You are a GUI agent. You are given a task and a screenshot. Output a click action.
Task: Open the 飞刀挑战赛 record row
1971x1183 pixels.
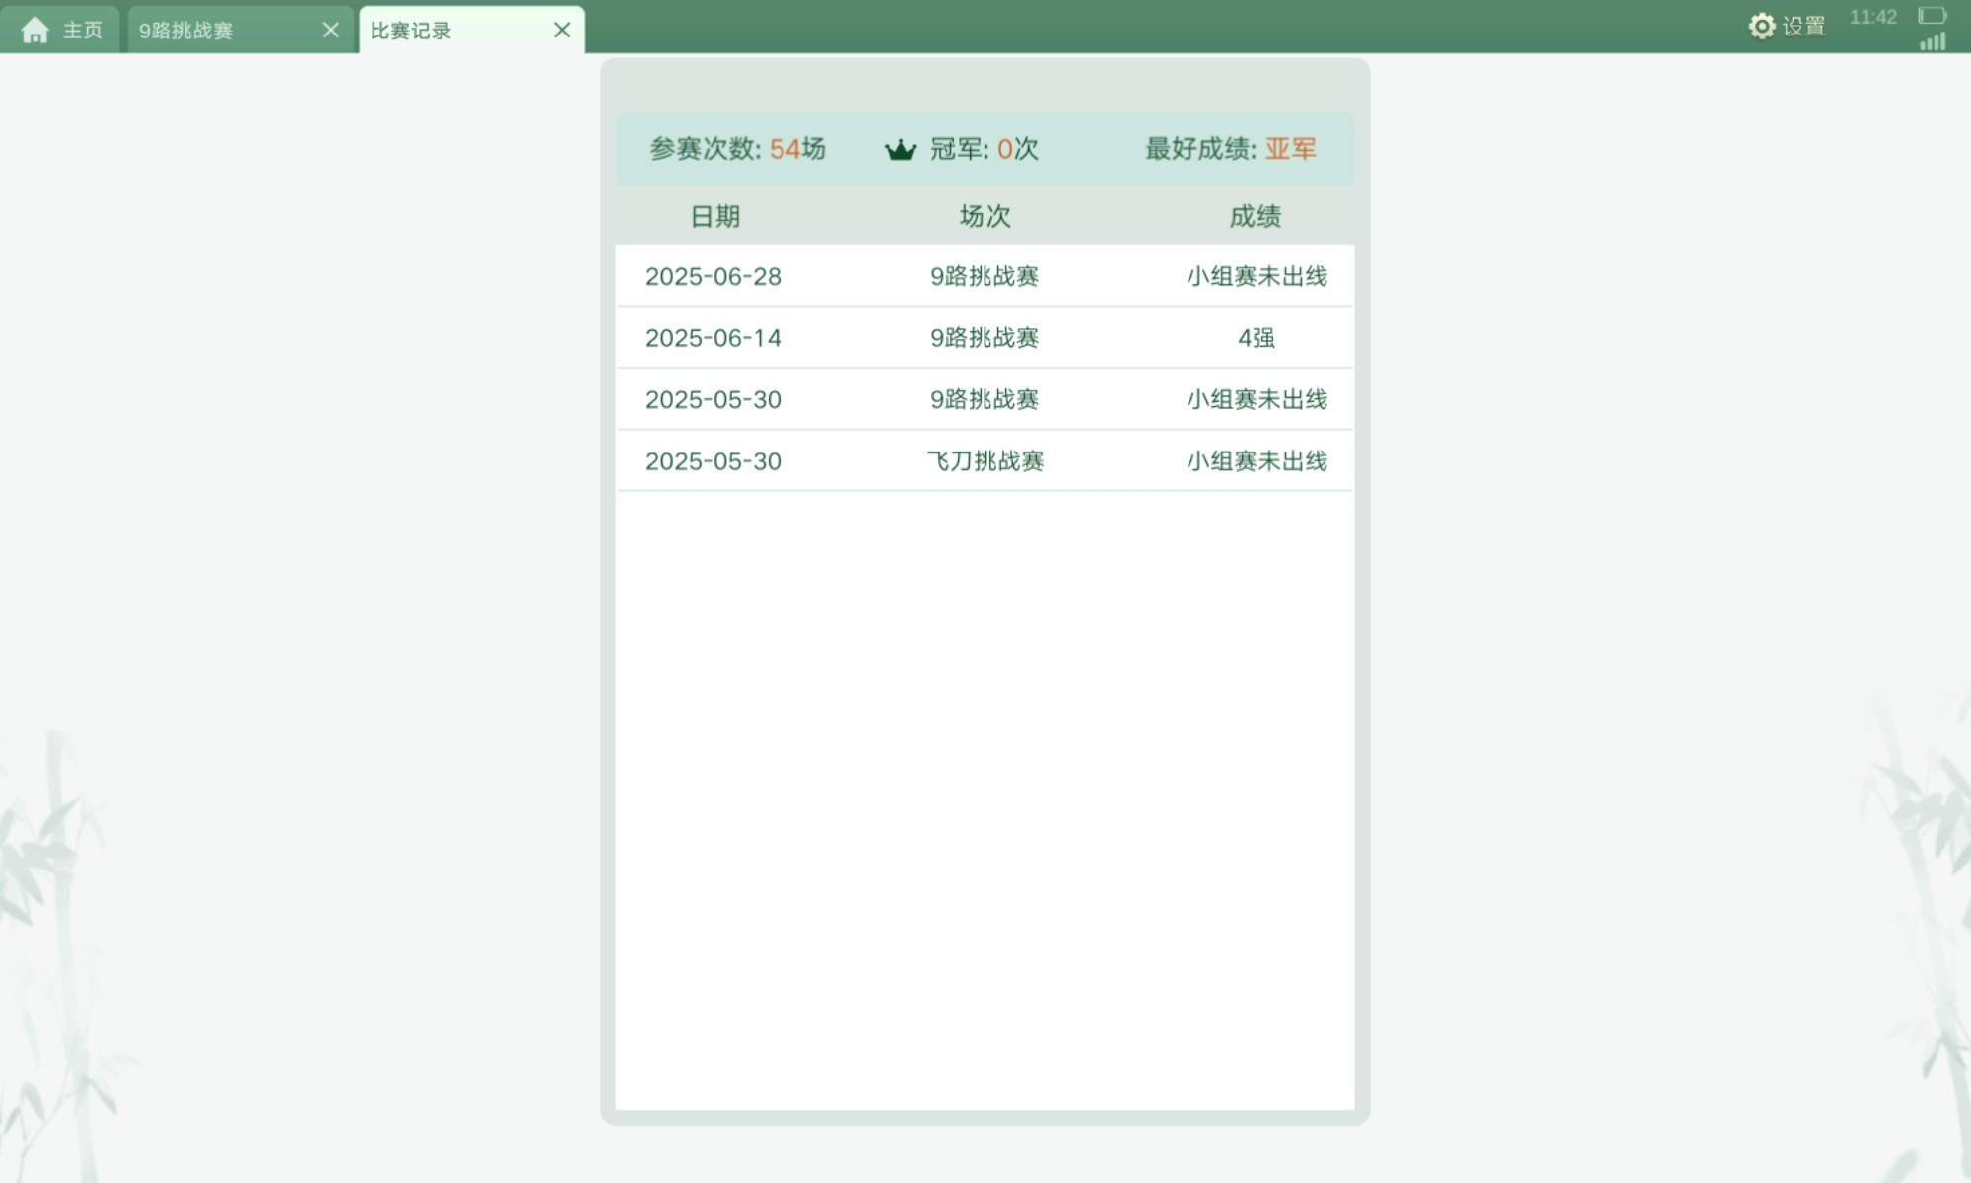click(985, 461)
